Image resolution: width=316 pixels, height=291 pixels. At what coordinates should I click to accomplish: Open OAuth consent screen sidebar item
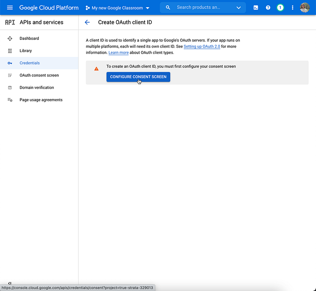coord(39,75)
